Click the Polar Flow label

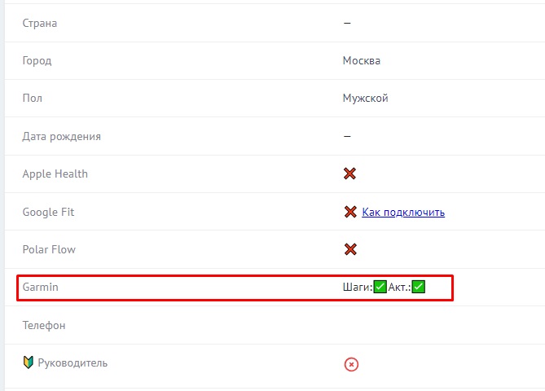tap(49, 249)
